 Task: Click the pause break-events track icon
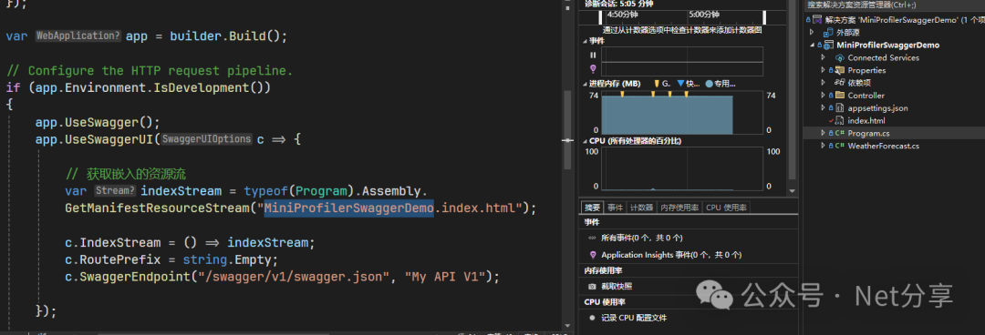coord(593,55)
